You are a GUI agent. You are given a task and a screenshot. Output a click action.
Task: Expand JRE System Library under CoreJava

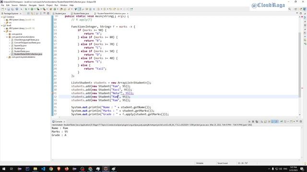[x=4, y=20]
